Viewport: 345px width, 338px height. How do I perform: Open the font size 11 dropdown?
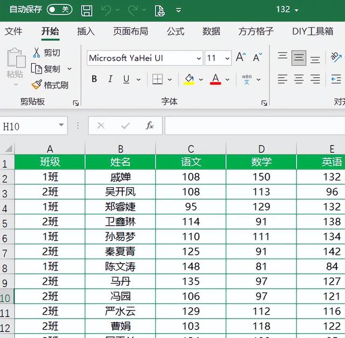click(227, 58)
